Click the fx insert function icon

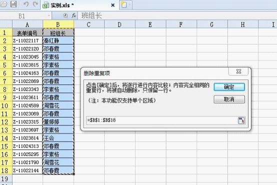click(x=73, y=15)
